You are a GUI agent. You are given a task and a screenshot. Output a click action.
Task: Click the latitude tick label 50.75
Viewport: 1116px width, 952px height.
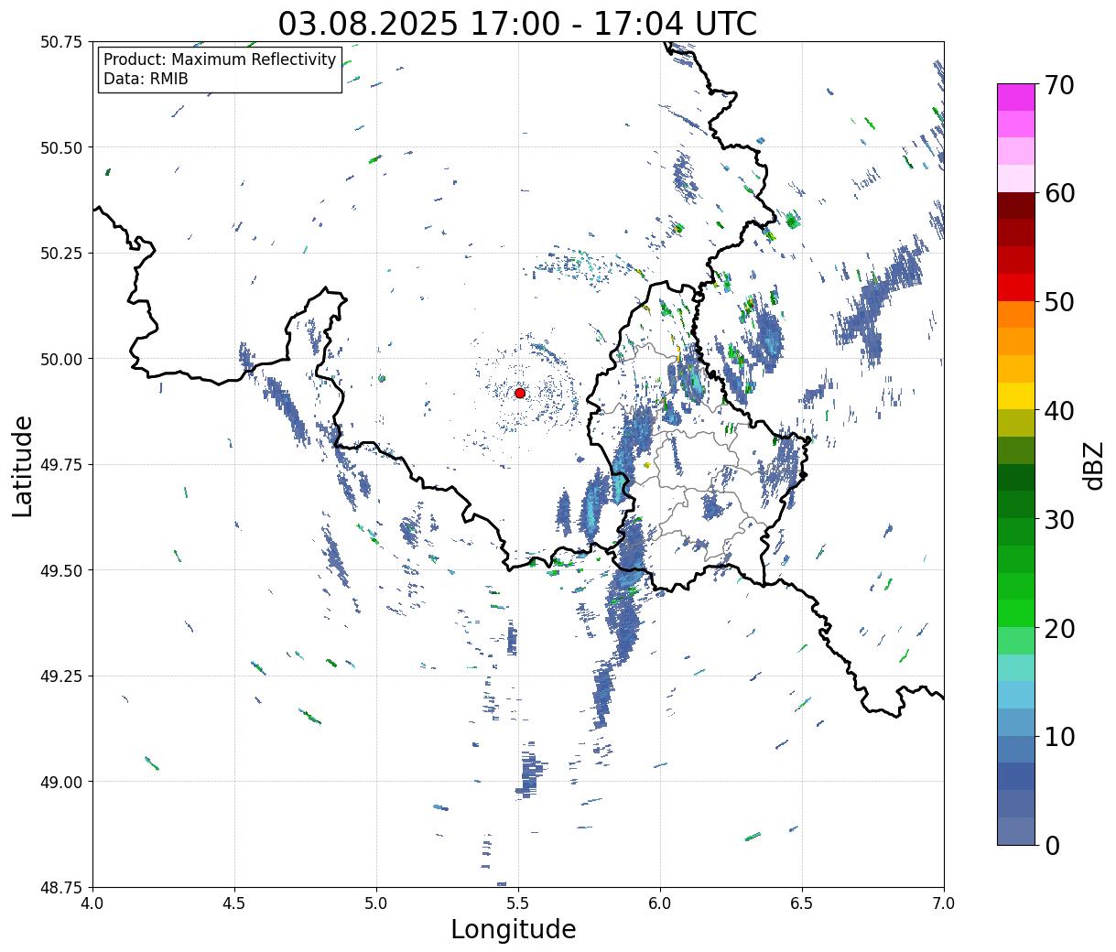click(x=61, y=42)
